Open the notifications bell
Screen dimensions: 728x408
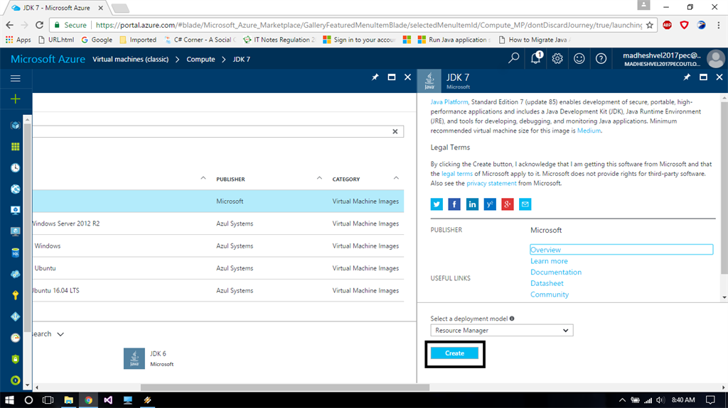click(x=536, y=58)
